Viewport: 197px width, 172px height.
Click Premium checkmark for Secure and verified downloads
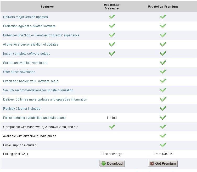pyautogui.click(x=163, y=63)
